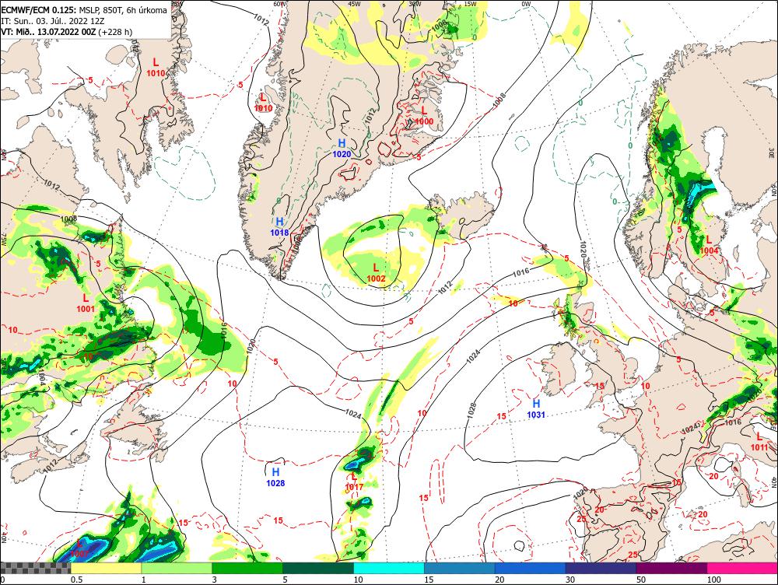This screenshot has width=778, height=585.
Task: Click the high pressure marker H 1018
Action: coord(280,226)
